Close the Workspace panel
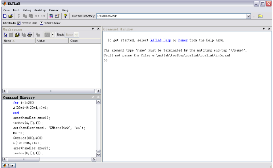 [x=98, y=29]
